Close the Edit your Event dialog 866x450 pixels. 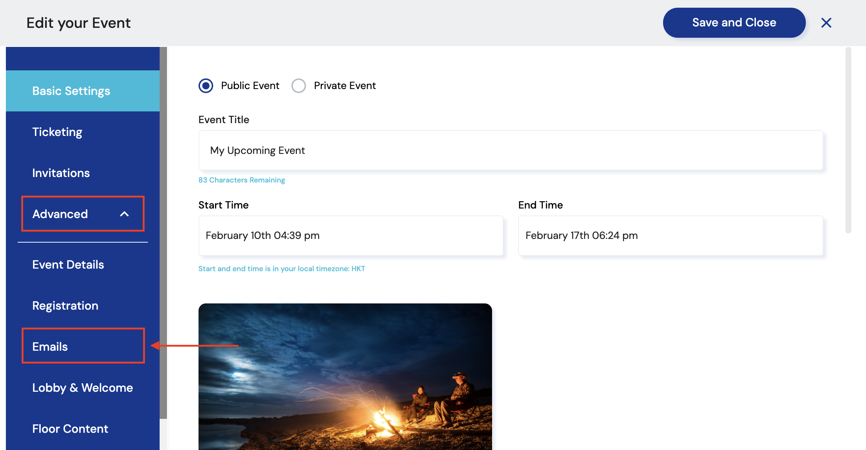click(826, 23)
